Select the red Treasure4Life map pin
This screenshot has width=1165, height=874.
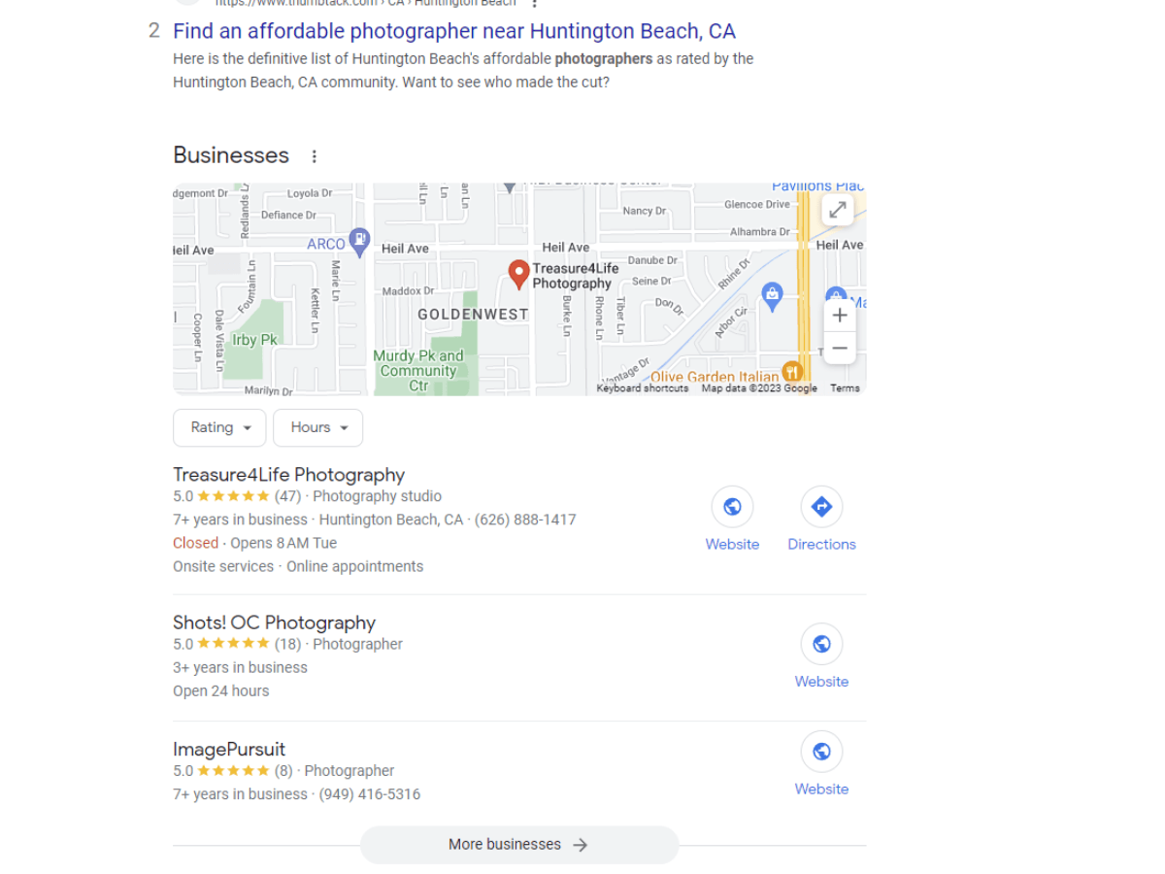click(518, 275)
